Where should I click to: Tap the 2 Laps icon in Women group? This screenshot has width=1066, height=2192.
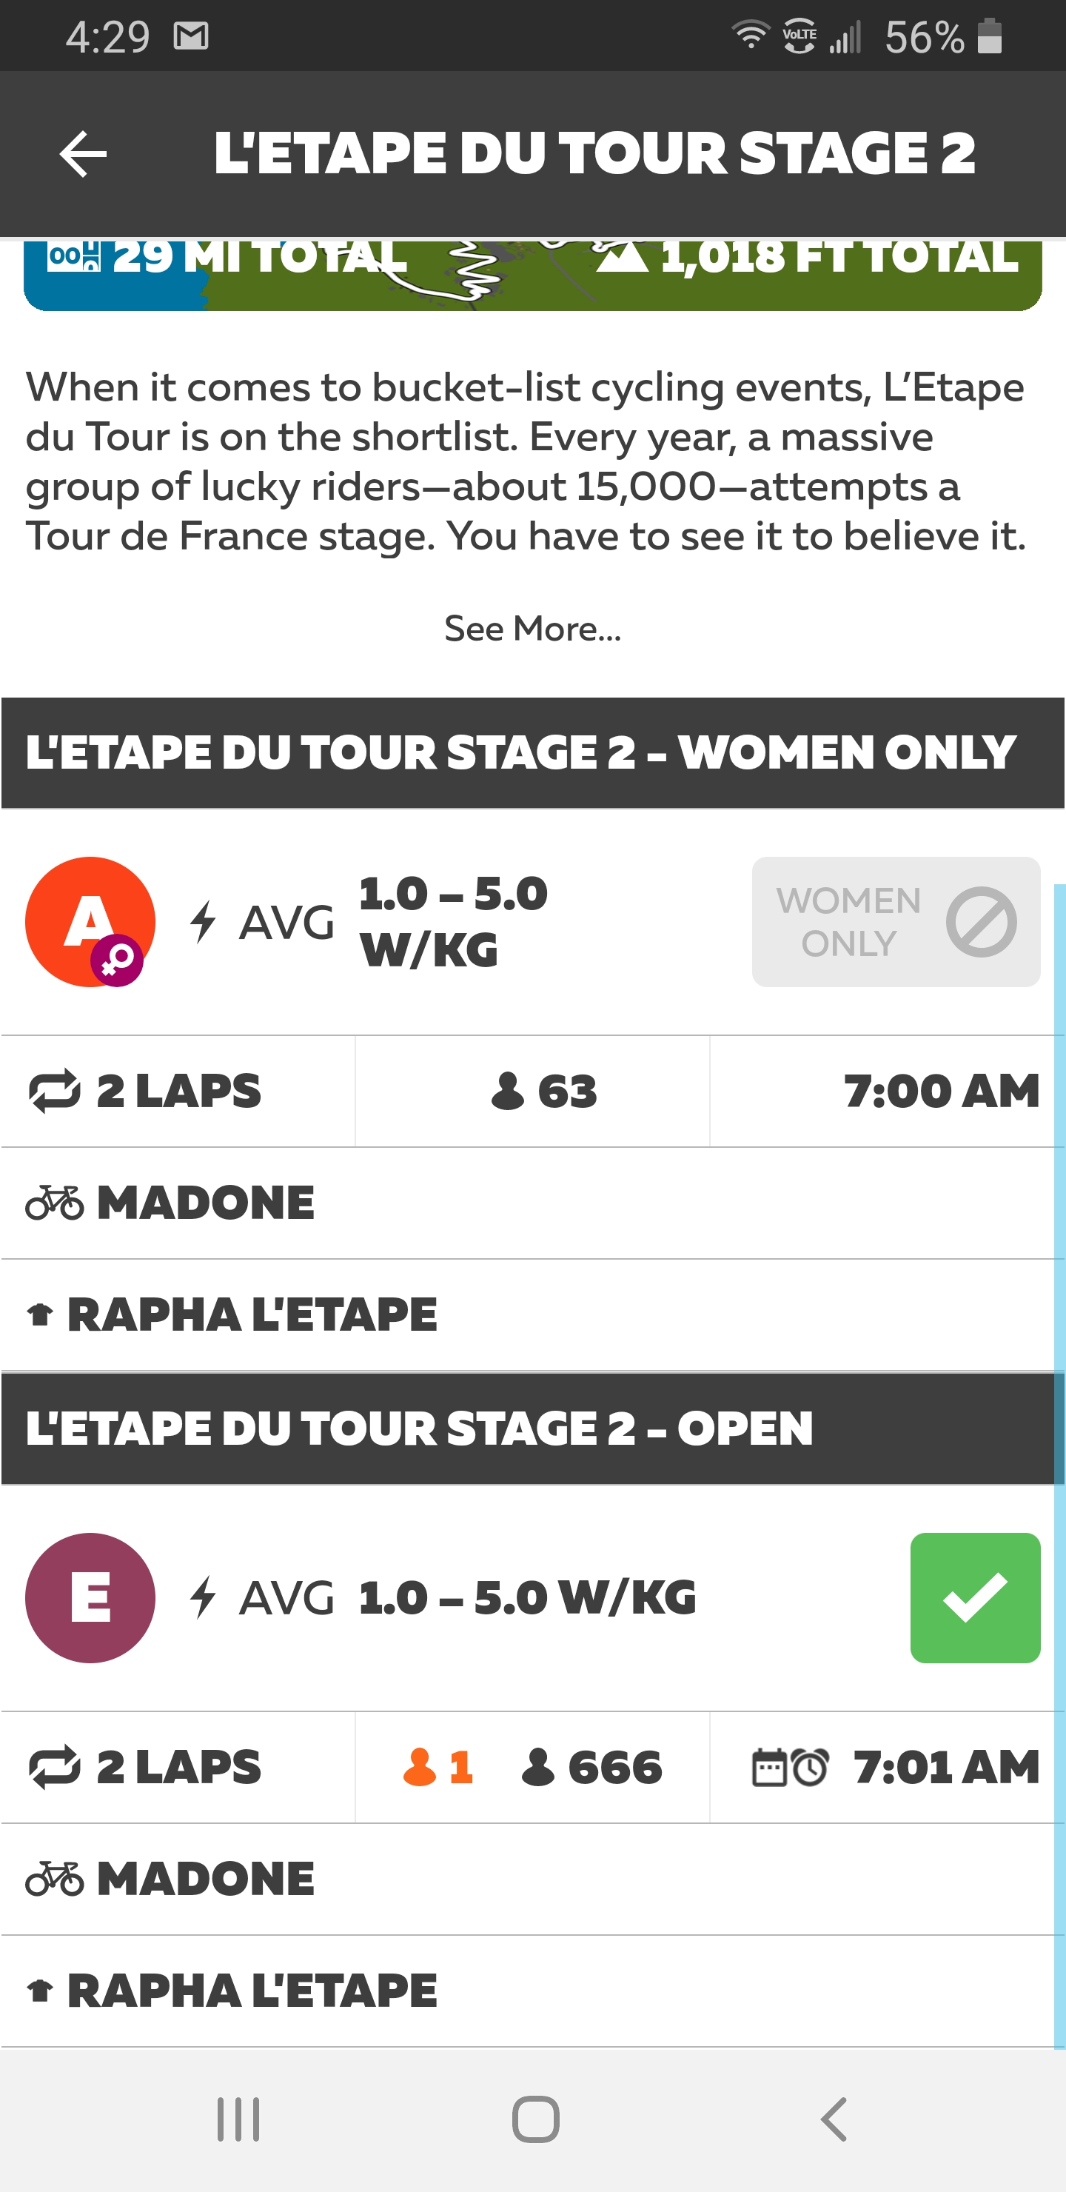click(55, 1092)
